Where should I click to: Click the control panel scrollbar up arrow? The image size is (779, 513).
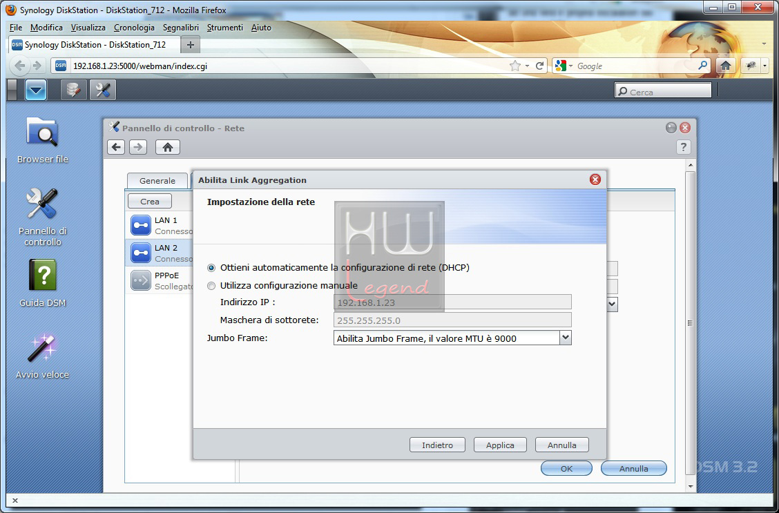(x=690, y=164)
